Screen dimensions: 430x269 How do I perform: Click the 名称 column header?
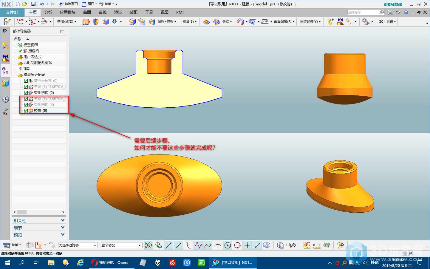[39, 39]
